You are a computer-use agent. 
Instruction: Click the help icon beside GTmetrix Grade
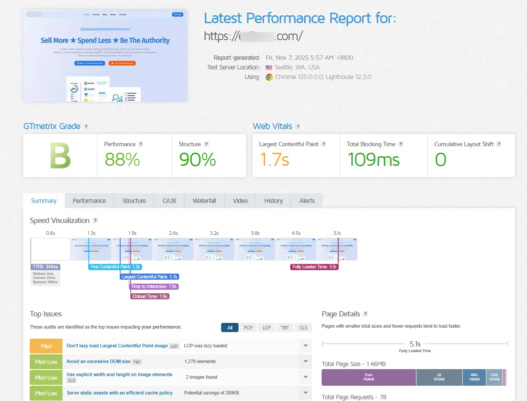point(86,127)
